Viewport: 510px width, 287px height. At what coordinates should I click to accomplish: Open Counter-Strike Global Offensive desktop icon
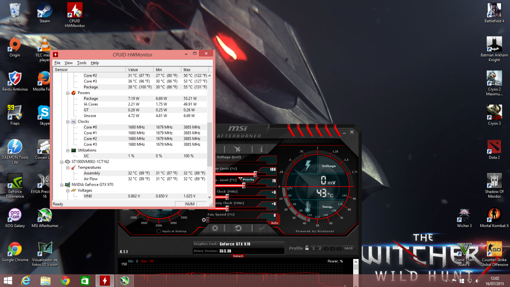click(x=494, y=254)
